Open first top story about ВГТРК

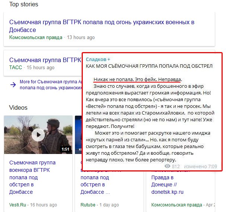pyautogui.click(x=101, y=26)
